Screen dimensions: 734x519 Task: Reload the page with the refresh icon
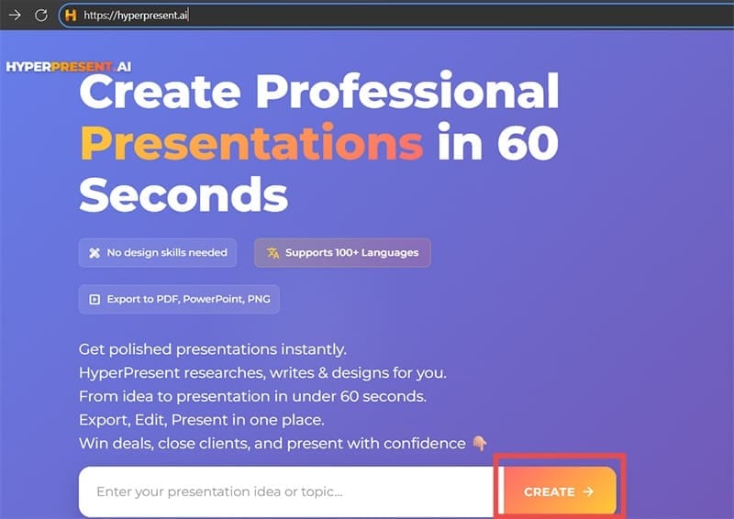point(41,15)
